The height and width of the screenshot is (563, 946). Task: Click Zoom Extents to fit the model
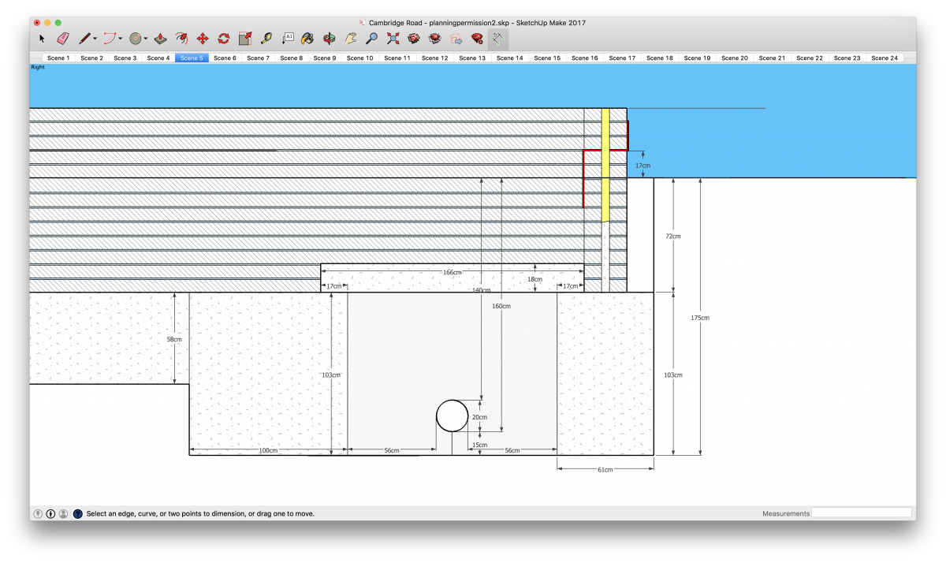click(393, 37)
